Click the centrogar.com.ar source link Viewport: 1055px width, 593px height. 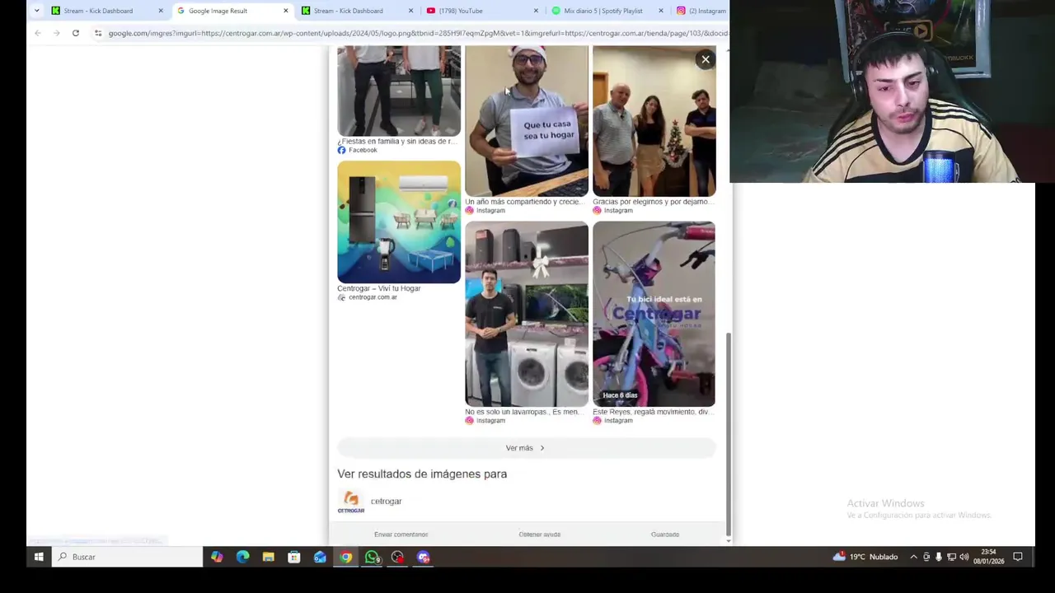(x=373, y=297)
